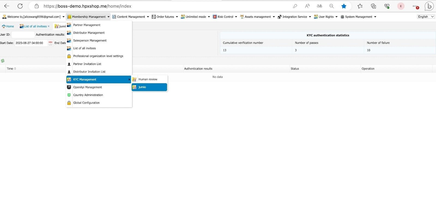
Task: Switch to the Home tab
Action: click(x=8, y=26)
